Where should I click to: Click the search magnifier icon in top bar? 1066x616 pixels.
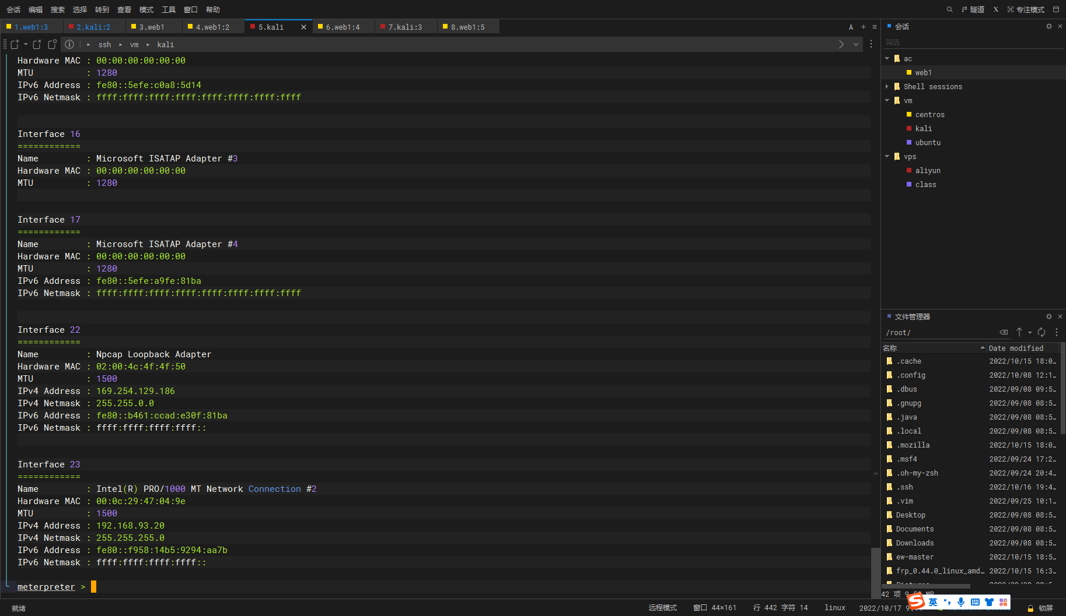[x=949, y=9]
